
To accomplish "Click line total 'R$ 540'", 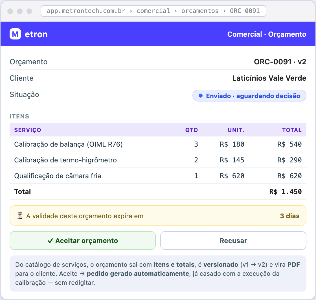I will pyautogui.click(x=289, y=144).
